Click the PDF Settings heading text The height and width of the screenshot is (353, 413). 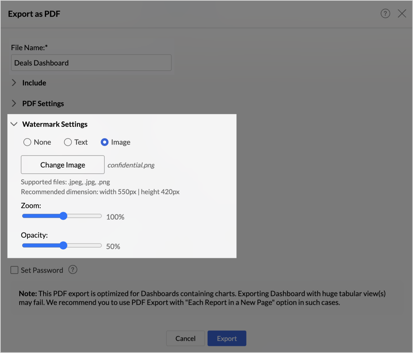click(43, 103)
